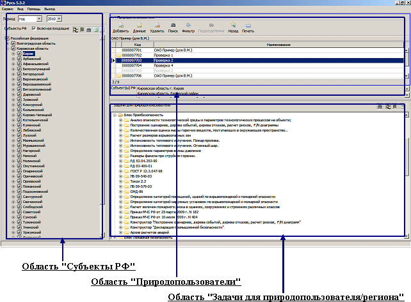Expand the Токси 2.2 folder

[x=120, y=181]
